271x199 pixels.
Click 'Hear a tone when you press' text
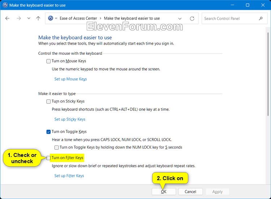(112, 140)
